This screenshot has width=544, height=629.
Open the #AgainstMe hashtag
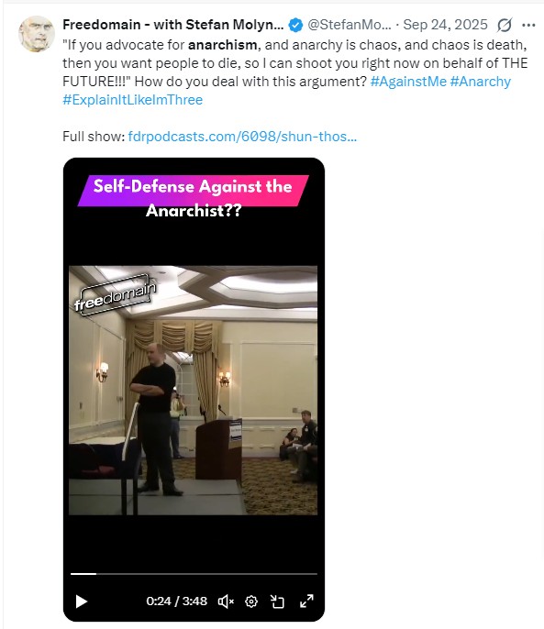(x=408, y=82)
